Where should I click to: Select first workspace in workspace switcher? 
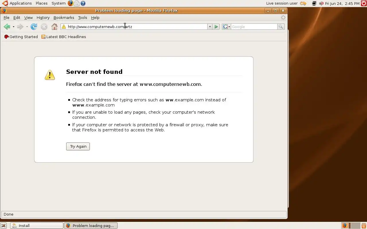345,226
